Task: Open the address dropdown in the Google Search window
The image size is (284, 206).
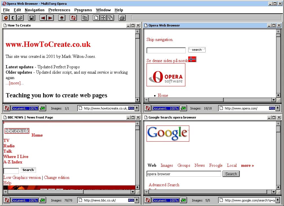Action: pyautogui.click(x=278, y=200)
